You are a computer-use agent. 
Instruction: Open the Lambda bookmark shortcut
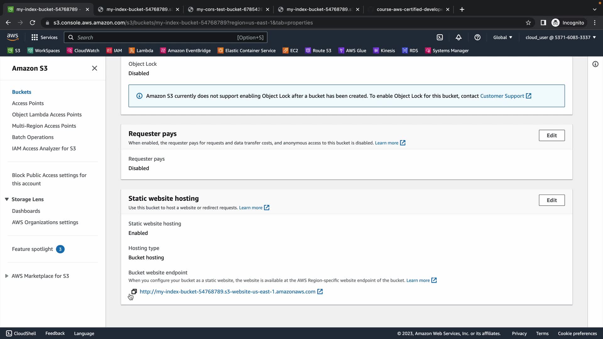(x=141, y=51)
